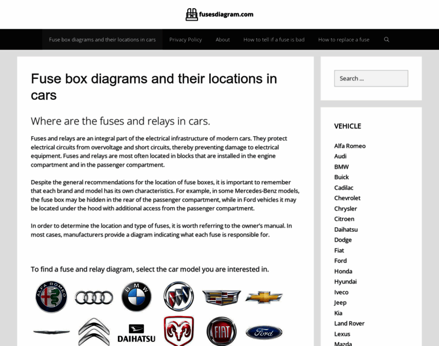Open Jeep in vehicle list
This screenshot has width=439, height=346.
340,303
